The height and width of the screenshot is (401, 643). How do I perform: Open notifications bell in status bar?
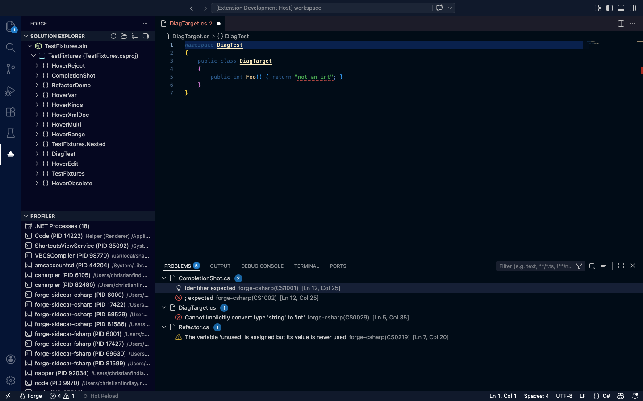635,396
